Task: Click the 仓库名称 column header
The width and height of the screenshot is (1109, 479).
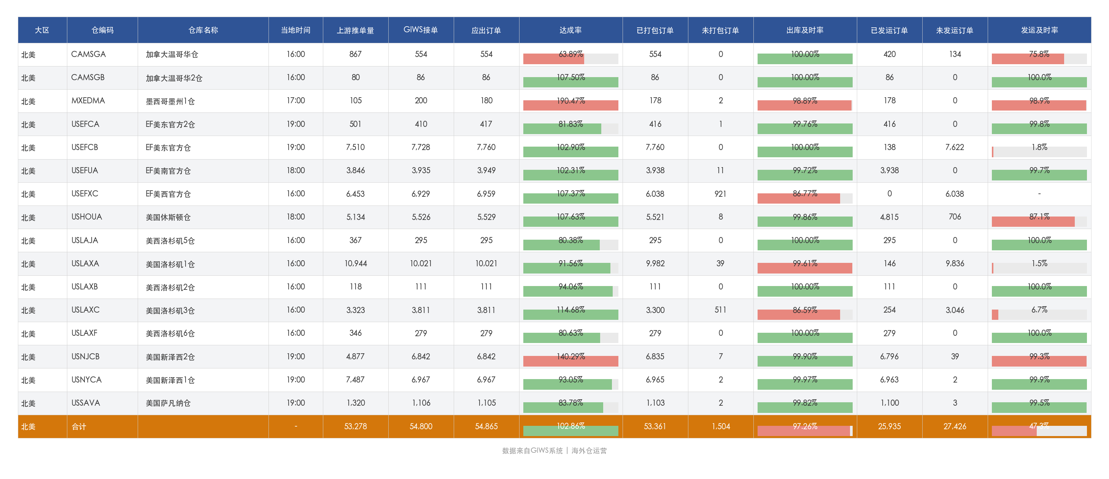Action: tap(203, 30)
